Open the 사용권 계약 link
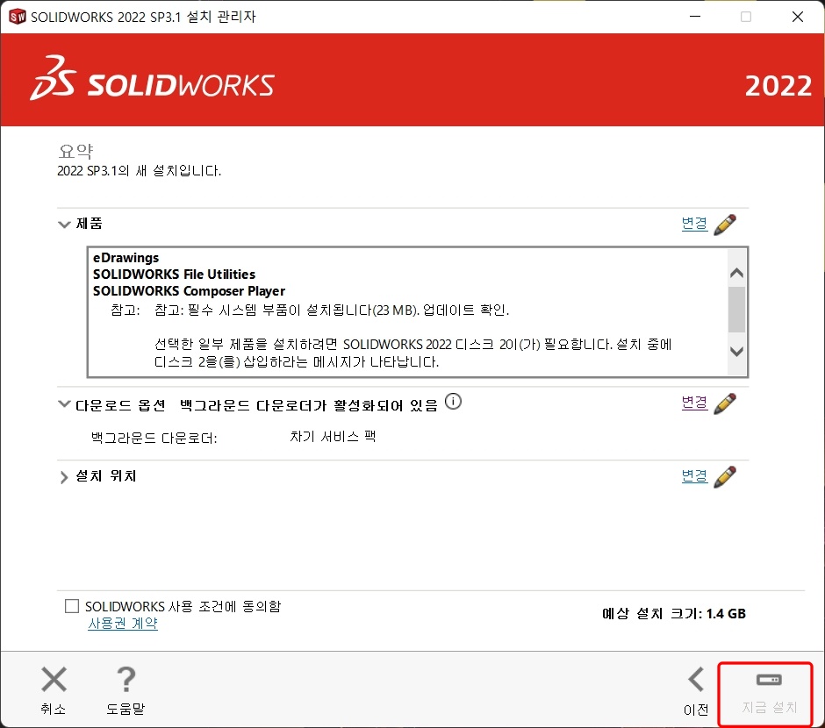This screenshot has height=728, width=825. point(123,624)
